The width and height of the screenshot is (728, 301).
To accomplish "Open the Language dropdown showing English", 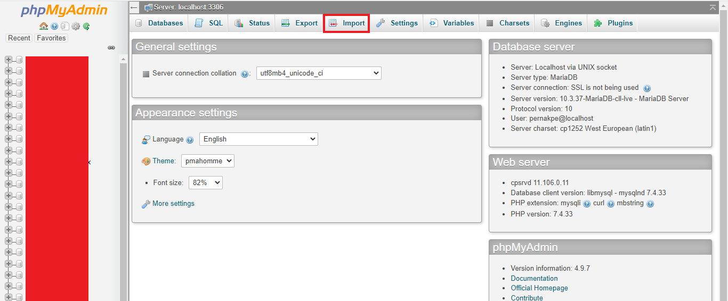I will (258, 139).
